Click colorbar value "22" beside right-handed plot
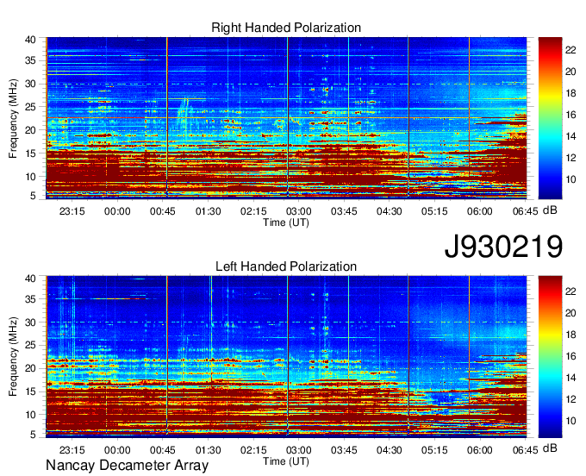Image resolution: width=586 pixels, height=476 pixels. coord(570,50)
